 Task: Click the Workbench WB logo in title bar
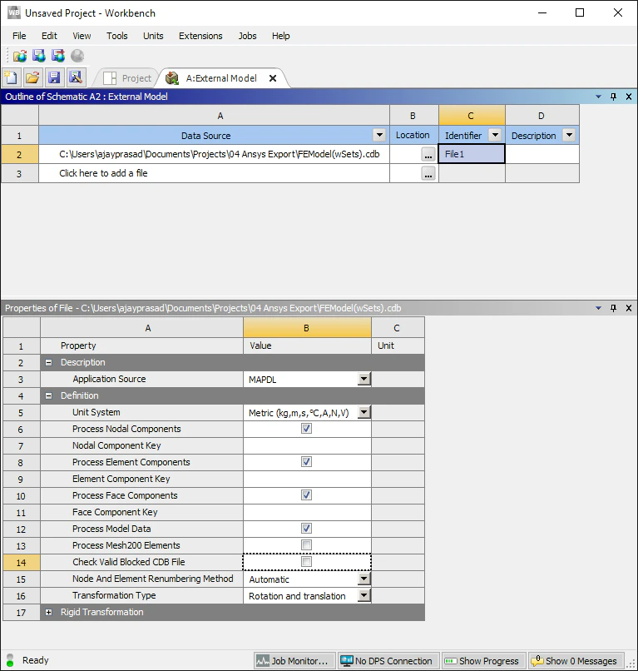coord(13,12)
